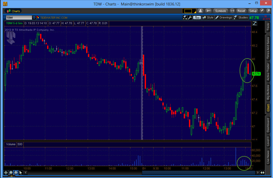Select the crosshair cursor tool
The height and width of the screenshot is (178, 273).
point(6,173)
